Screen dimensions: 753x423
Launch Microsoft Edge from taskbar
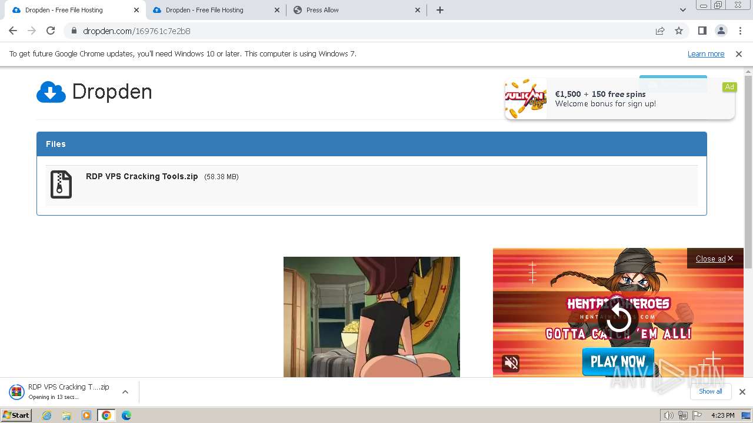[126, 415]
